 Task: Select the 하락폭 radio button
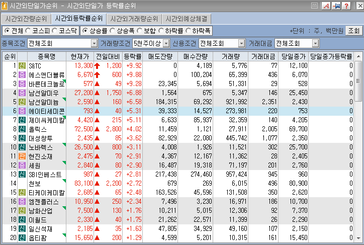[188, 31]
